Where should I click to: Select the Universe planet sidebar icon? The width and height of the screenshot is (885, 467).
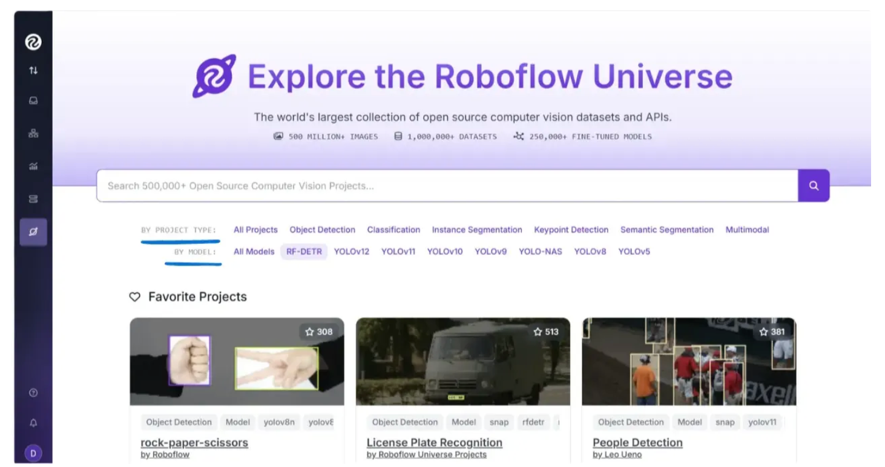pos(33,232)
